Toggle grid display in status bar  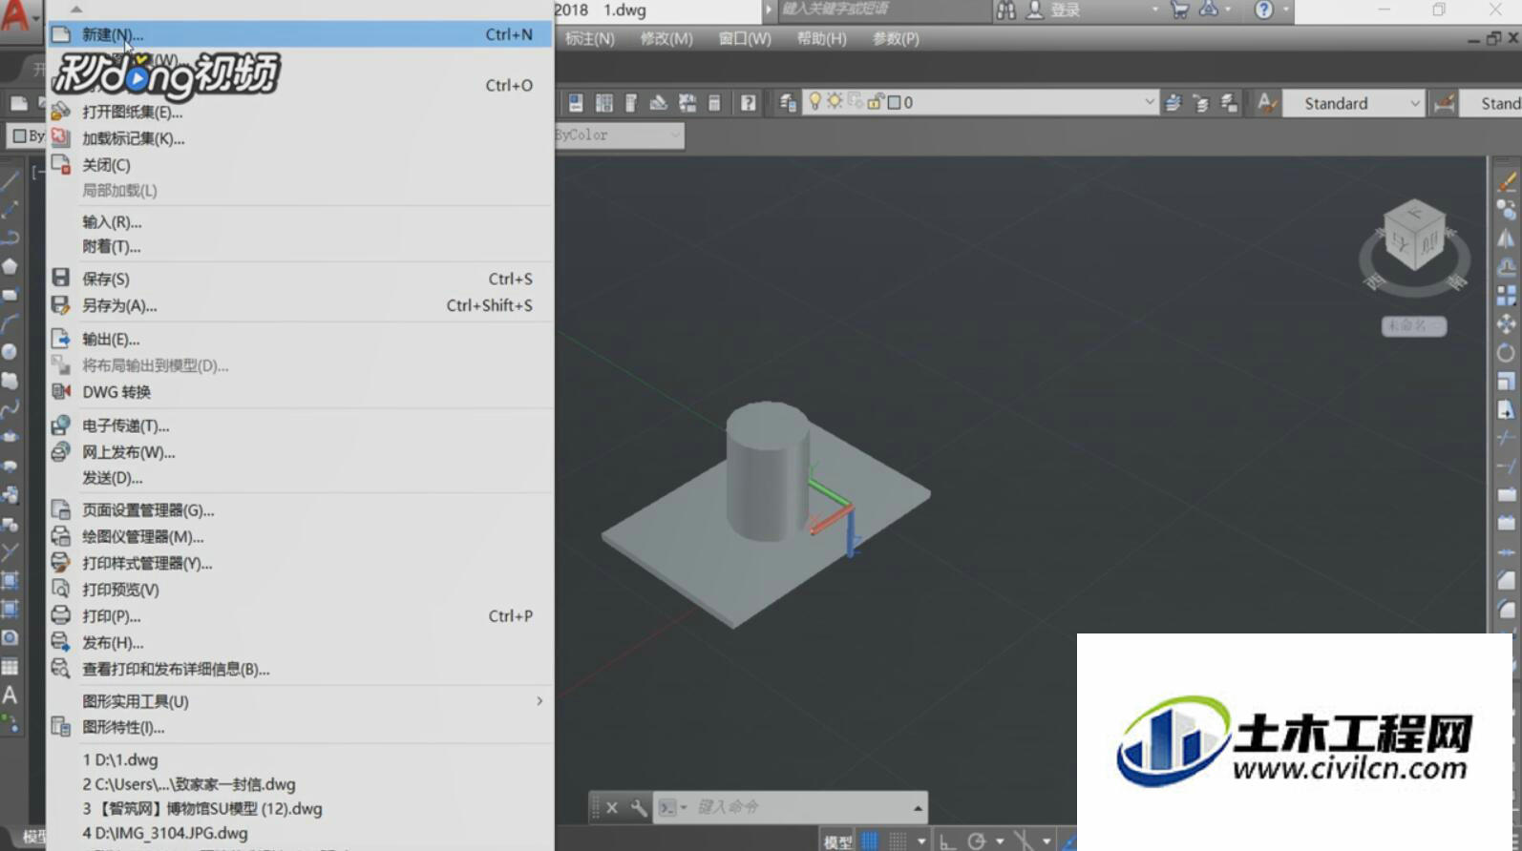(870, 841)
